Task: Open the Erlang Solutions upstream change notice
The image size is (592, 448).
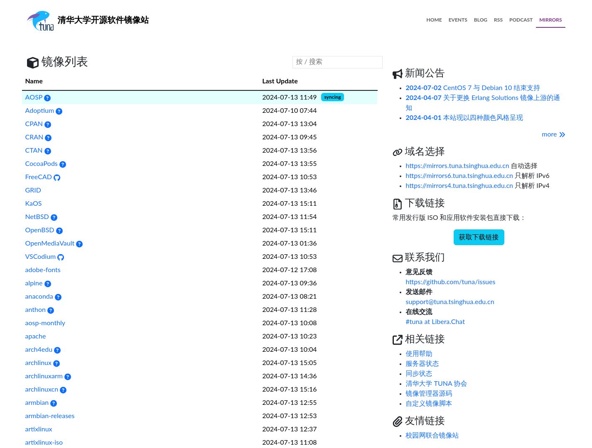Action: (483, 102)
